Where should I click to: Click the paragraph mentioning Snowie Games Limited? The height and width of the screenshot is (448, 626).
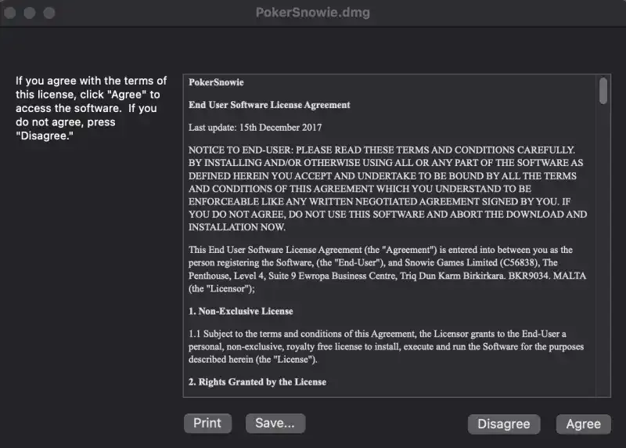pos(387,269)
